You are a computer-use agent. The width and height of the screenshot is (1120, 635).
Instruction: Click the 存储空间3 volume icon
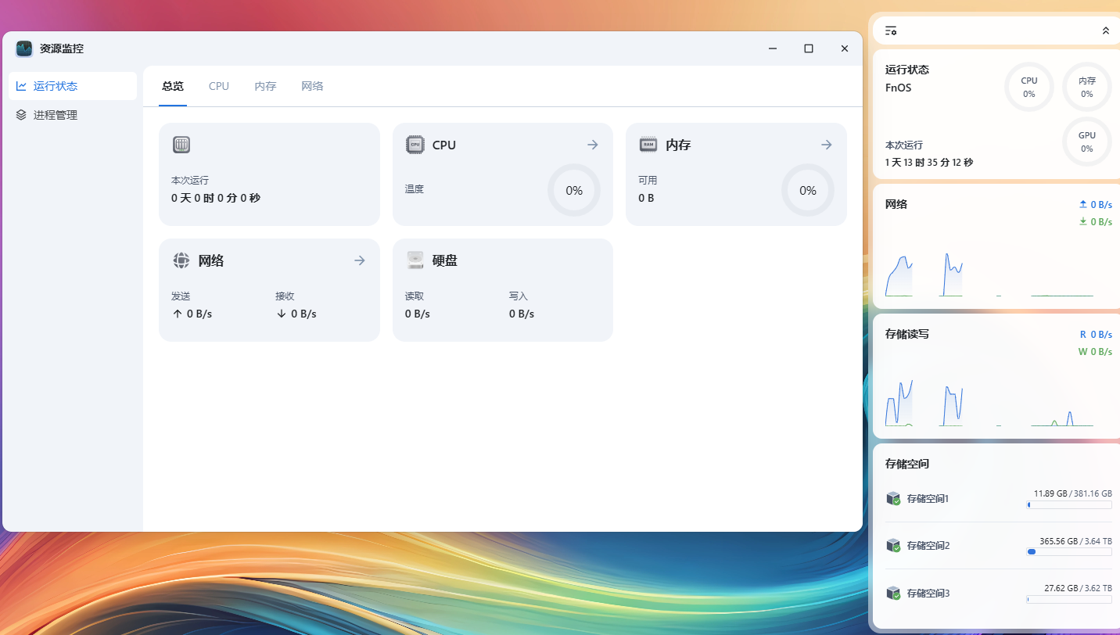[893, 593]
